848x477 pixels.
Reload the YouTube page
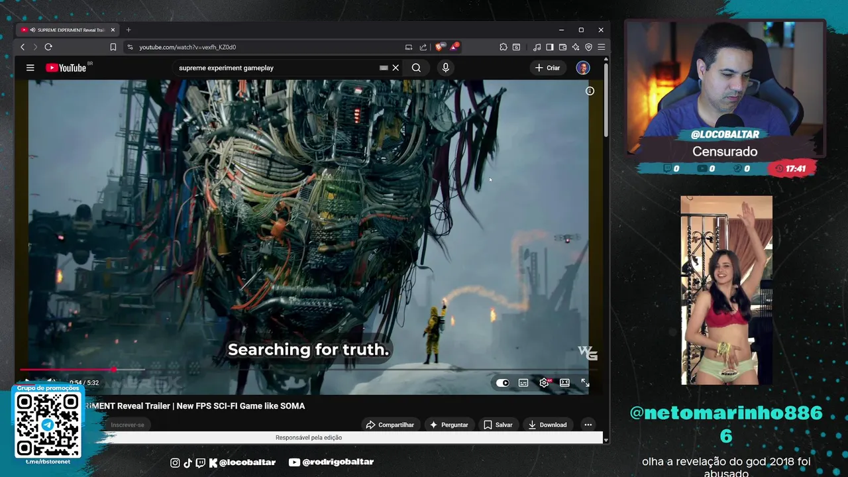pos(48,47)
